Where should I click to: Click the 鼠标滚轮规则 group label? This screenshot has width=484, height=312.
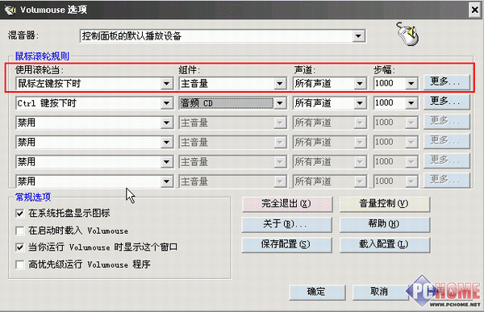(42, 56)
